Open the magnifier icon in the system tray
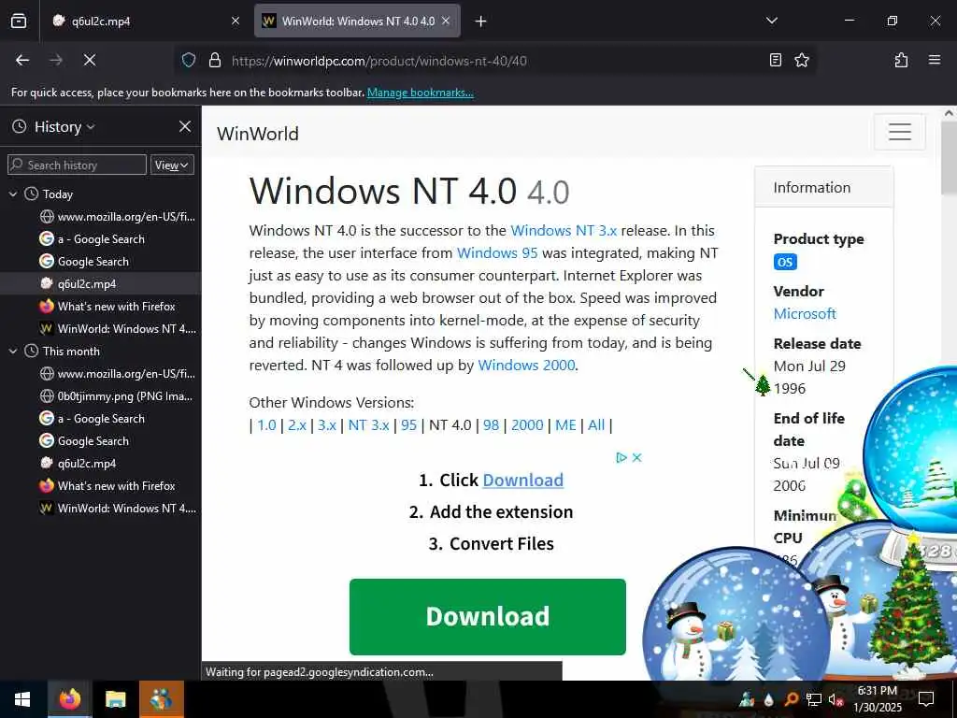This screenshot has width=957, height=718. coord(791,699)
